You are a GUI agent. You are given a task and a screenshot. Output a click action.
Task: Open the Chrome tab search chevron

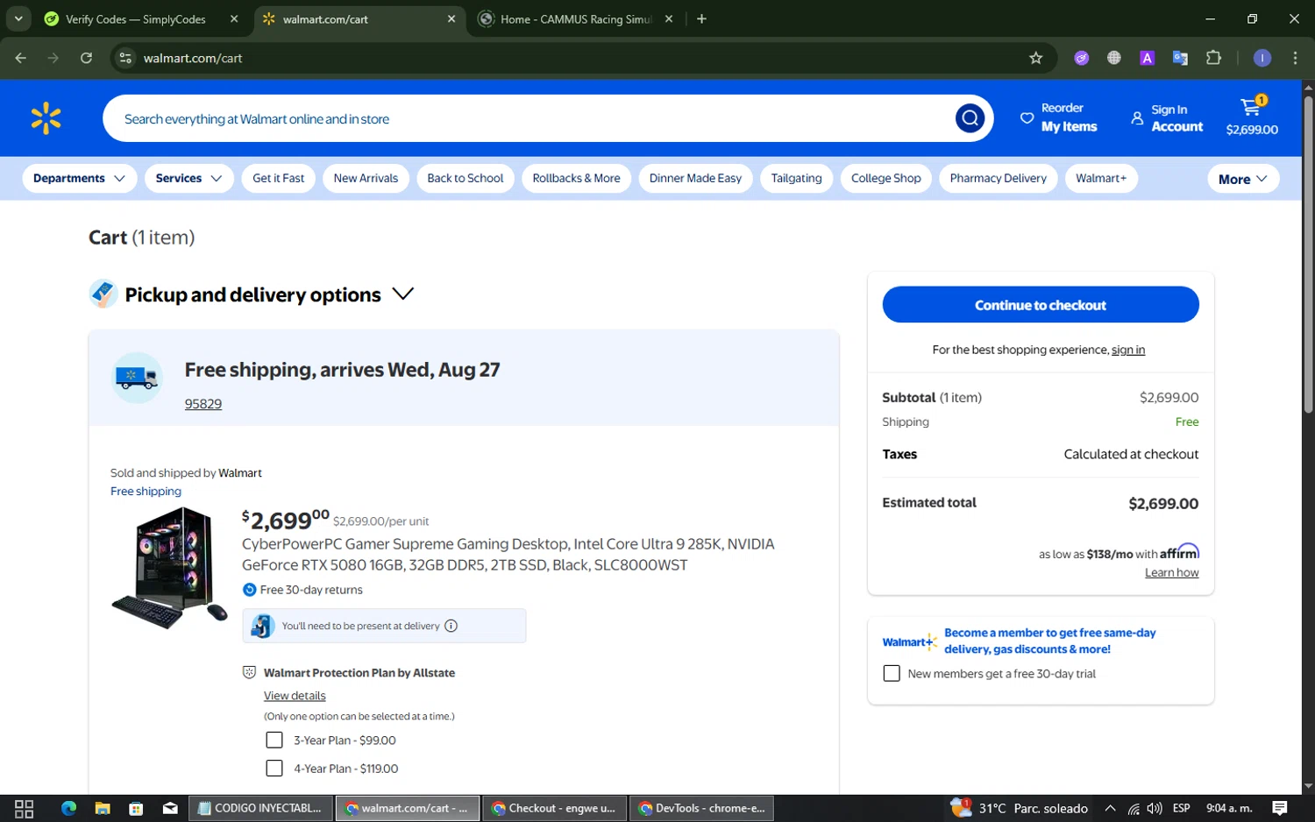pos(18,18)
